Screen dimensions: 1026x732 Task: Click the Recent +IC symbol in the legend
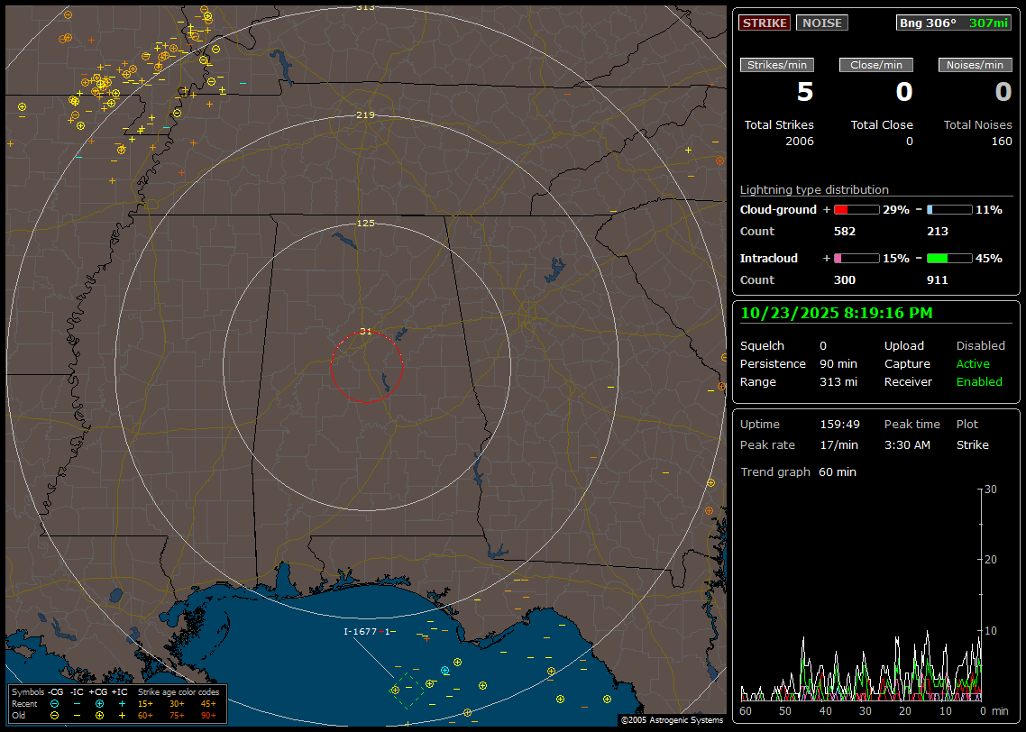122,703
